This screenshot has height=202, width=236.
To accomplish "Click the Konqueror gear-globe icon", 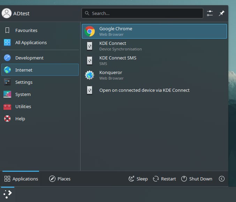I will [x=90, y=75].
